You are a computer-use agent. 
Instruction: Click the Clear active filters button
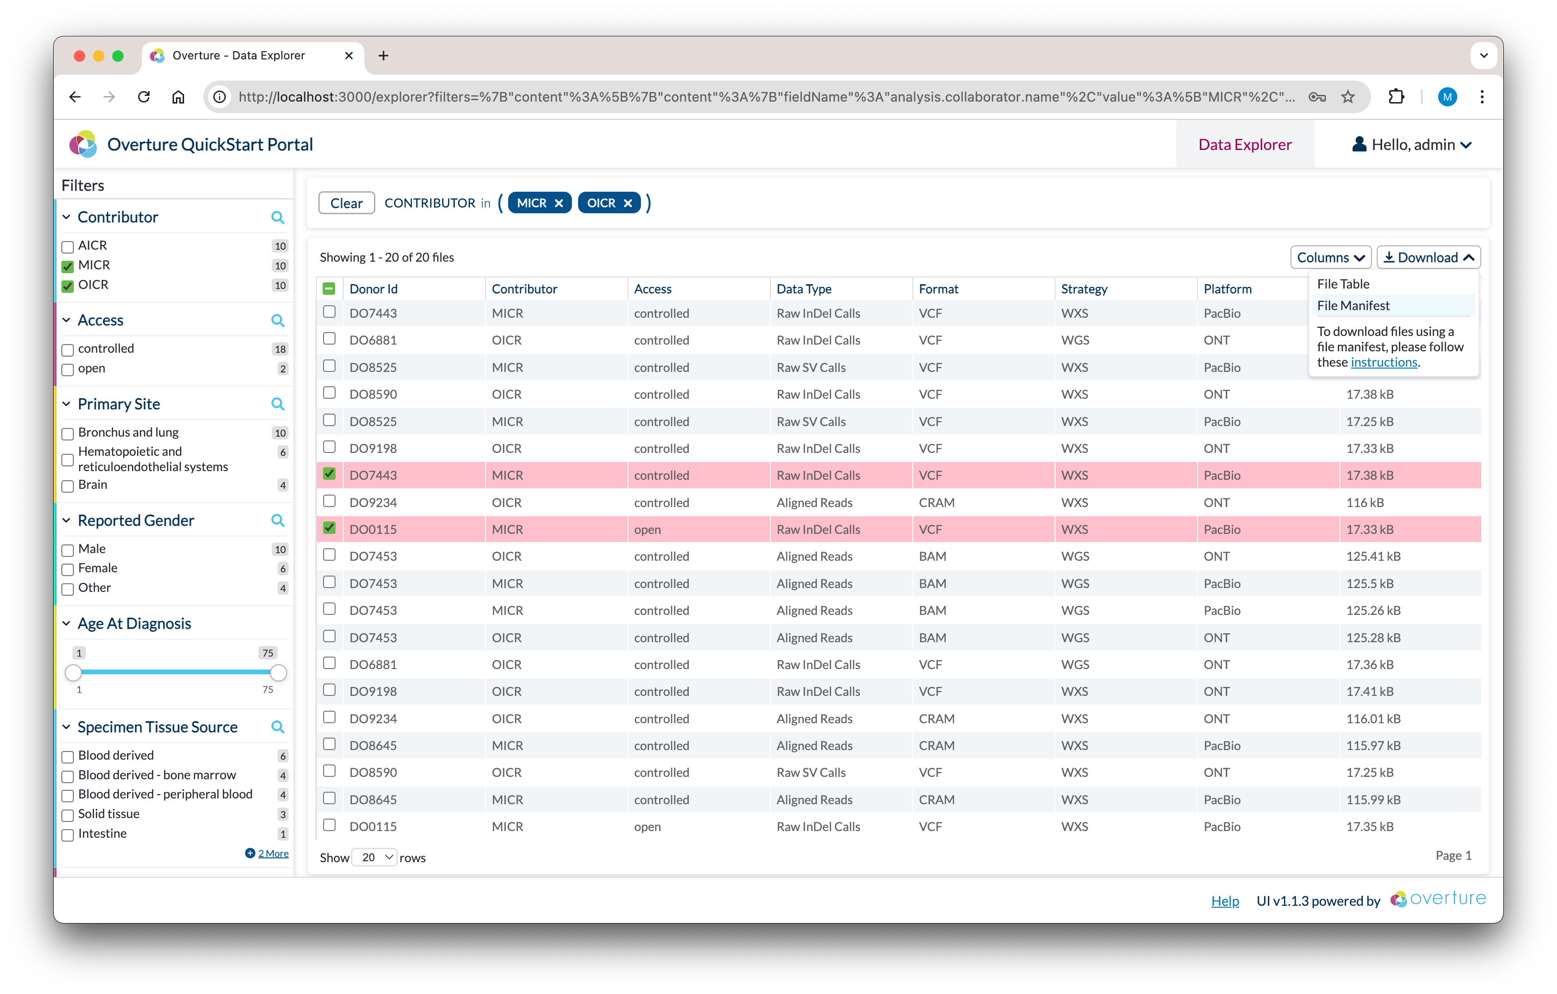tap(347, 203)
